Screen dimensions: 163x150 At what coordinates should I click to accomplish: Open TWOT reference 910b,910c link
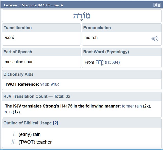click(x=50, y=84)
